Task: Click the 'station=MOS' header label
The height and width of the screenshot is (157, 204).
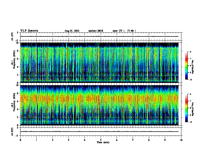Action: [x=96, y=31]
